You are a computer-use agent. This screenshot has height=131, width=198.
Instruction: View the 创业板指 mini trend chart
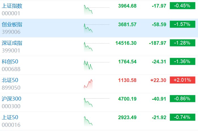(97, 28)
